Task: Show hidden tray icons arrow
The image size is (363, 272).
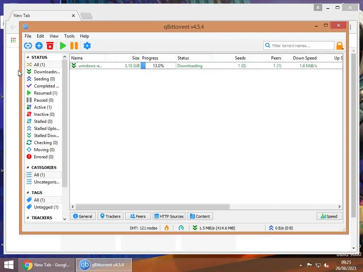Action: pos(301,265)
